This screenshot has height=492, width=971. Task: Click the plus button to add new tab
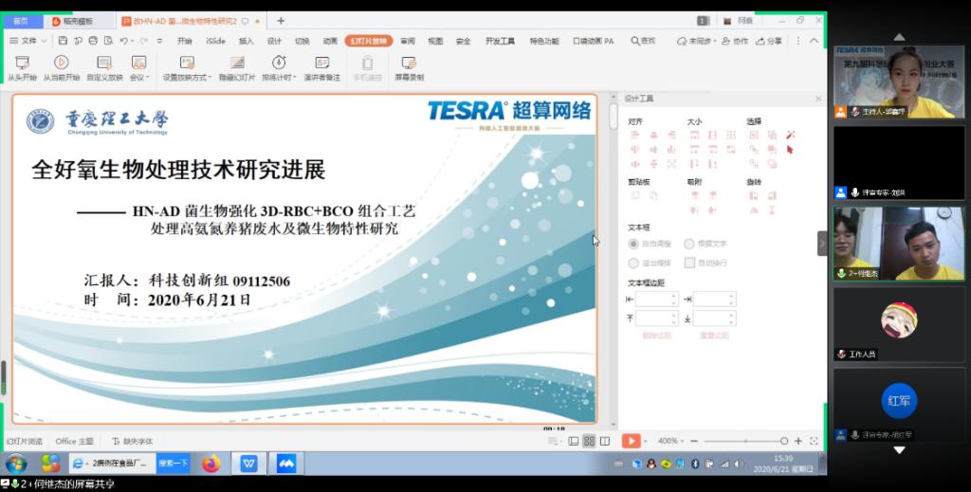tap(281, 21)
